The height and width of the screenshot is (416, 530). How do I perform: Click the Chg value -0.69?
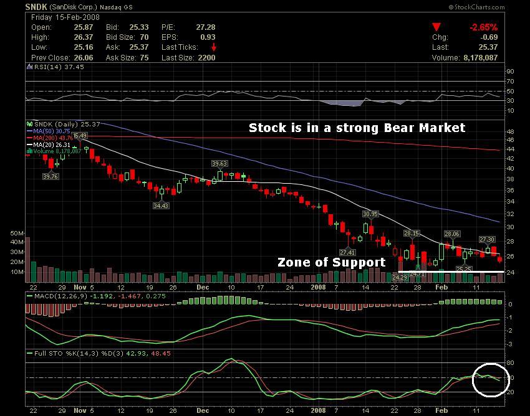click(489, 37)
